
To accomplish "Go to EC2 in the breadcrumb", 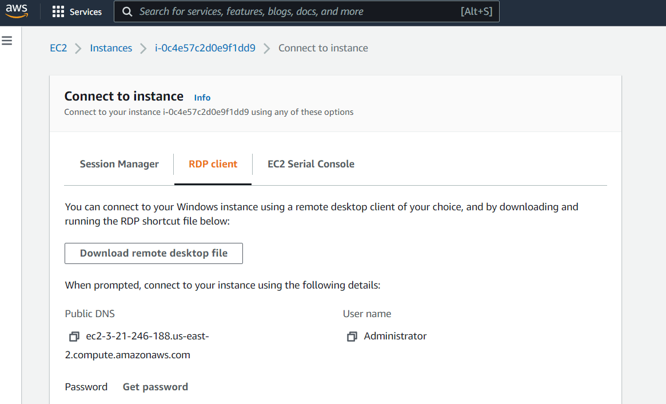I will (58, 48).
